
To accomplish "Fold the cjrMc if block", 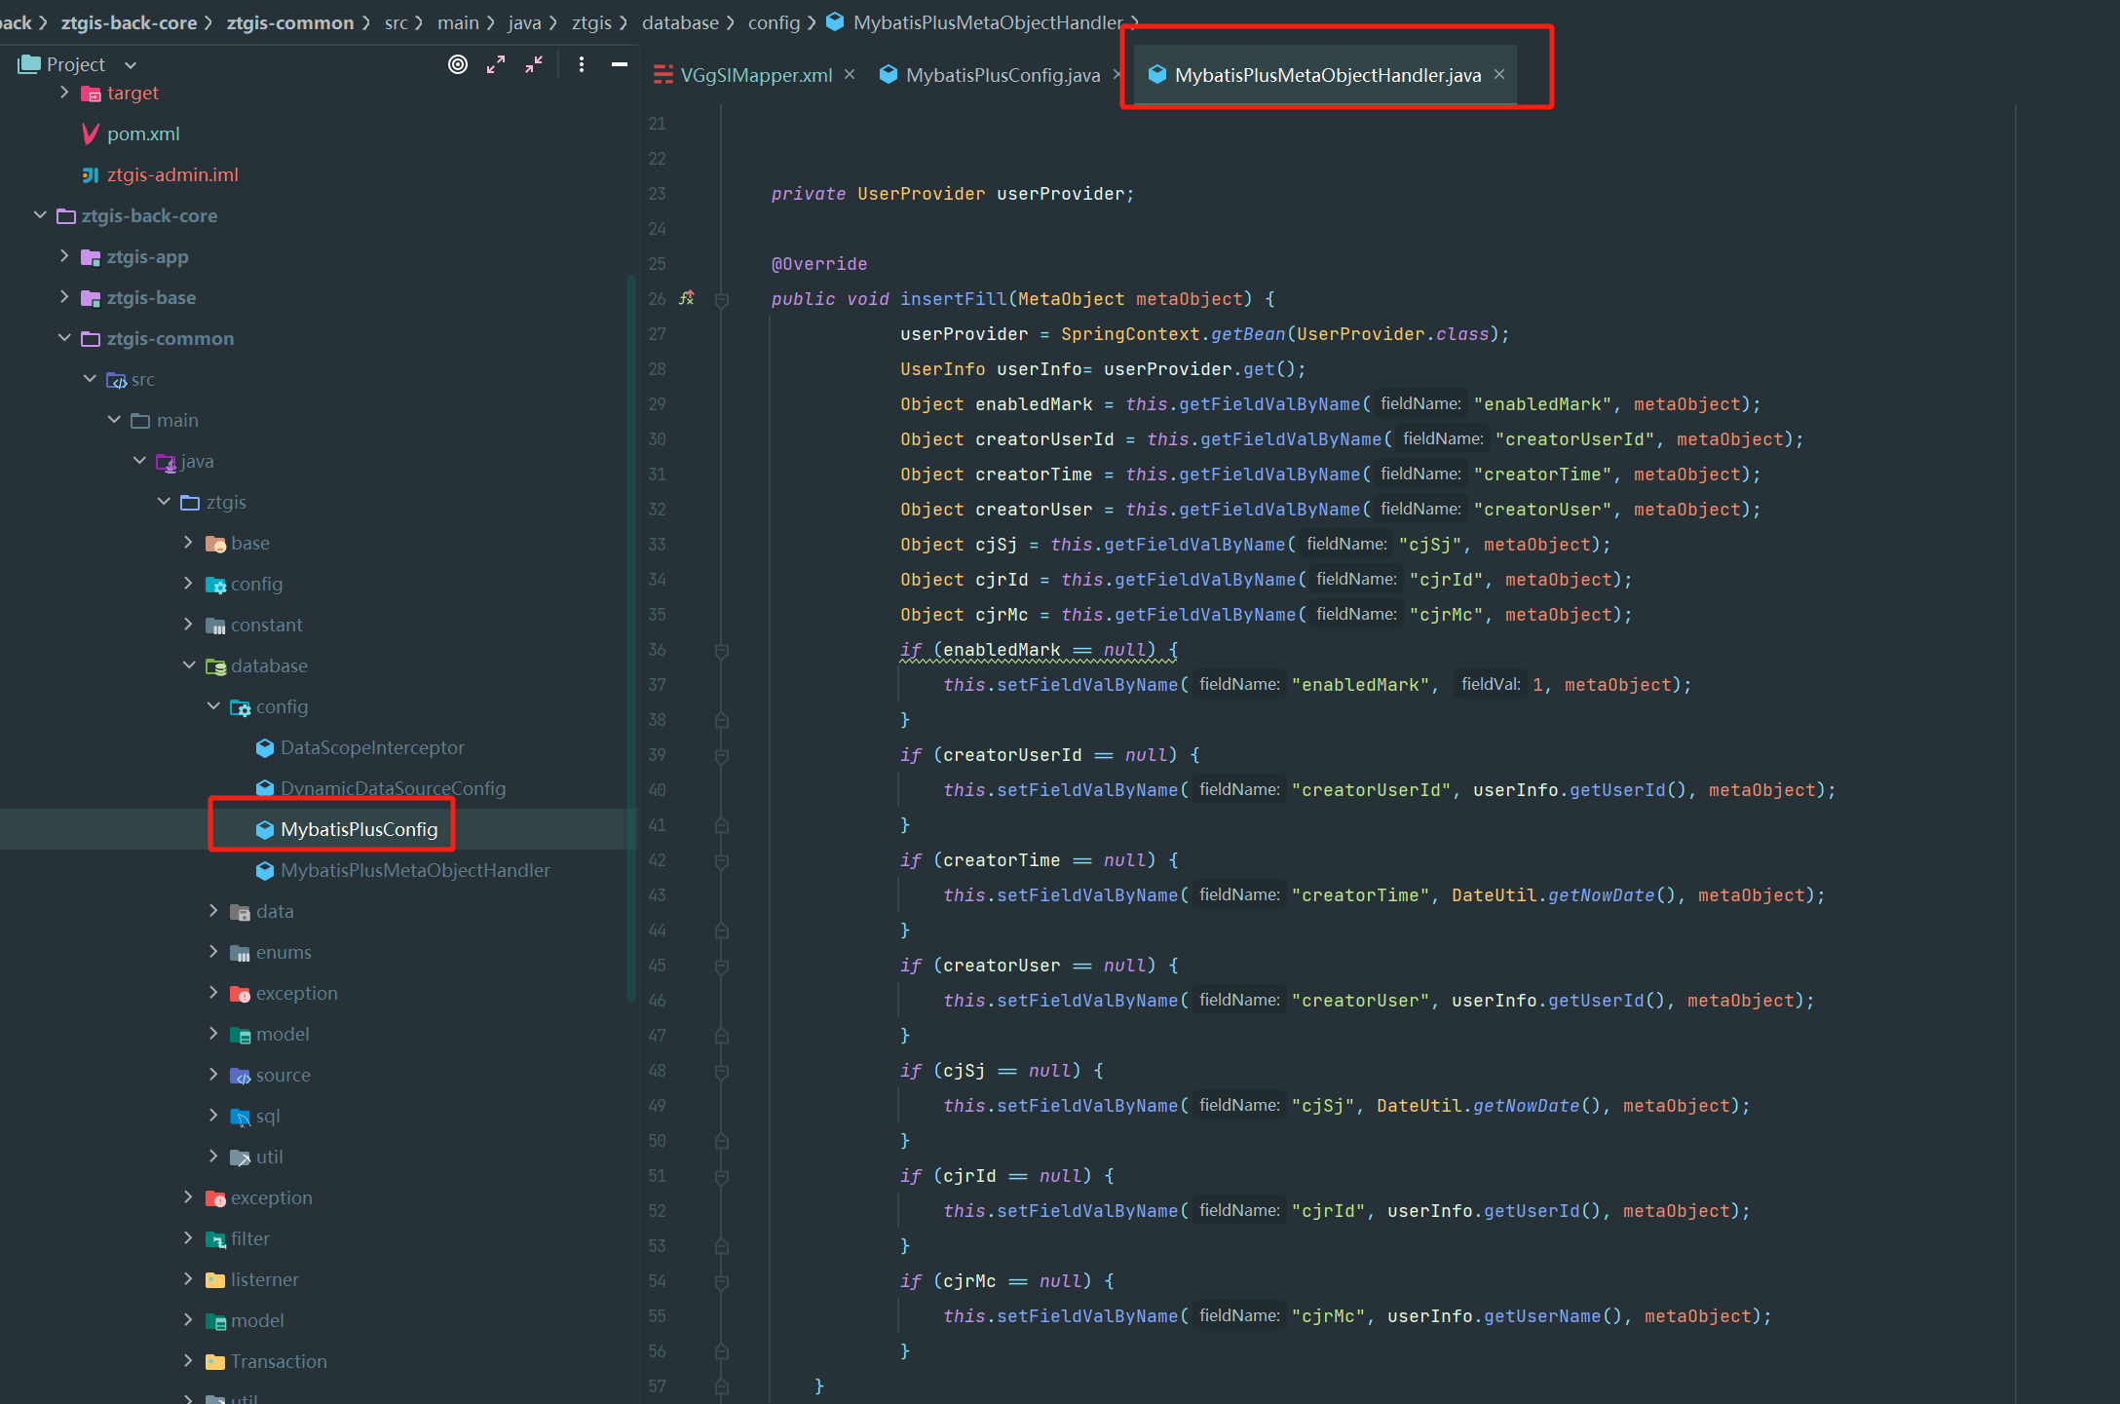I will point(722,1281).
